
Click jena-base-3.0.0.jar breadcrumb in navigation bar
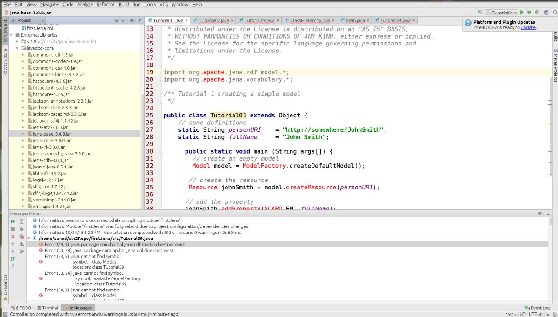(27, 13)
